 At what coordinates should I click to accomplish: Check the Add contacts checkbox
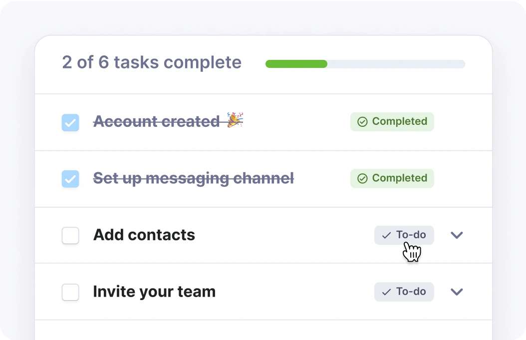tap(70, 236)
